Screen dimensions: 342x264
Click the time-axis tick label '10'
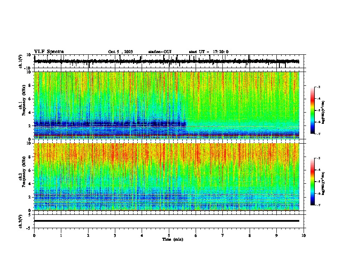click(x=304, y=236)
